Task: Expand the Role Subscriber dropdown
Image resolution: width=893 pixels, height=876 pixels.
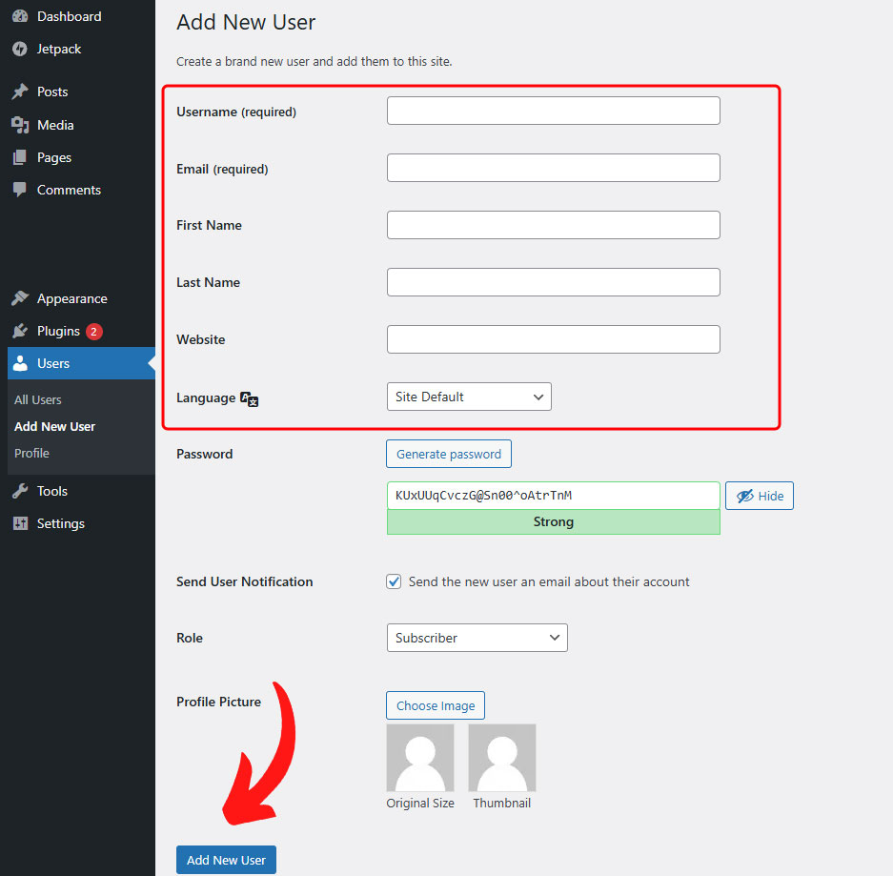Action: pyautogui.click(x=477, y=638)
